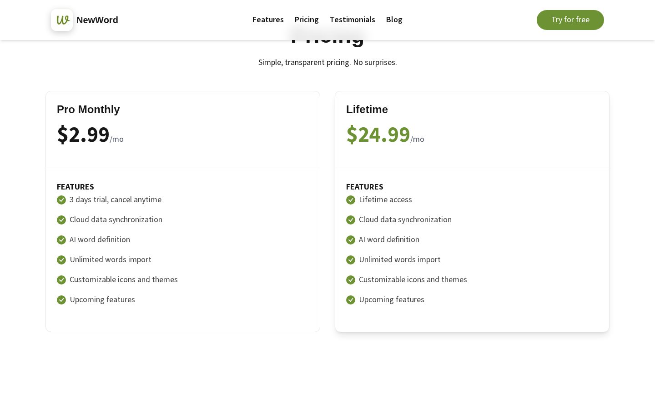Viewport: 655px width, 409px height.
Task: Click check icon beside 3 days trial
Action: click(61, 200)
